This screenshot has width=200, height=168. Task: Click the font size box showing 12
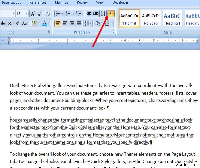pyautogui.click(x=20, y=14)
